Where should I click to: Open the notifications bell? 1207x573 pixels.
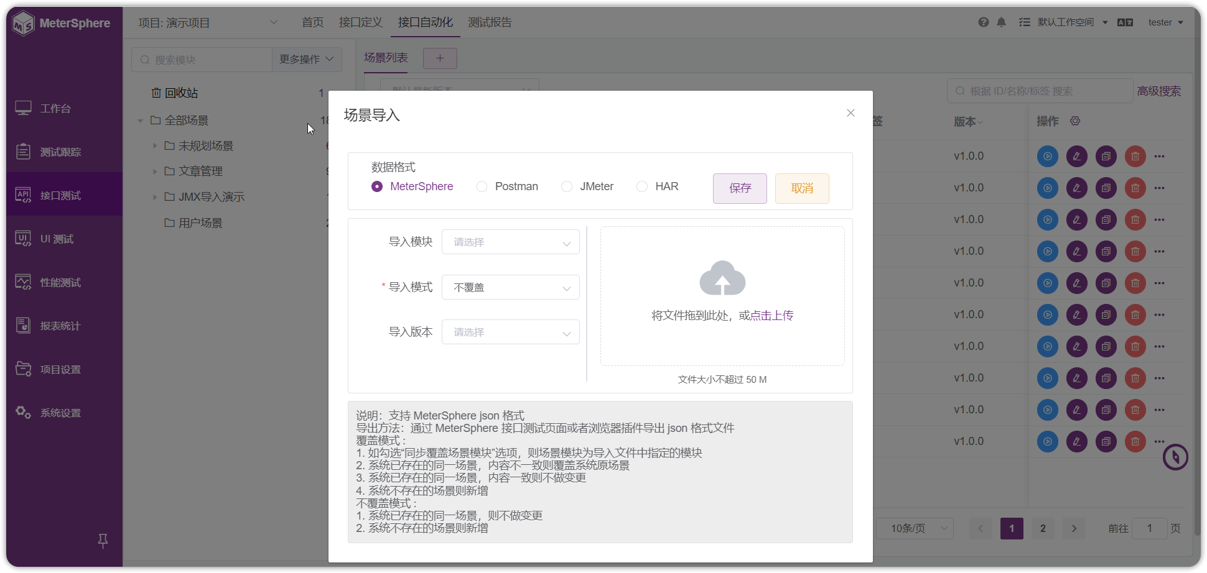pyautogui.click(x=1001, y=22)
